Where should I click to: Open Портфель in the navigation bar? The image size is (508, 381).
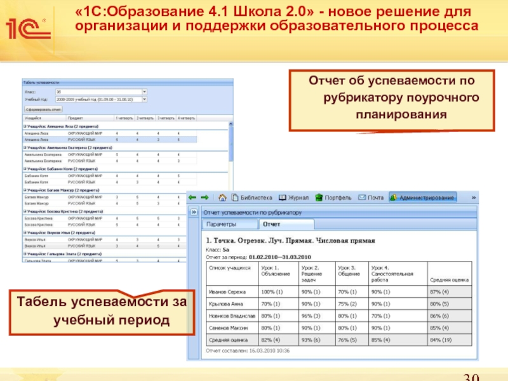pos(333,197)
